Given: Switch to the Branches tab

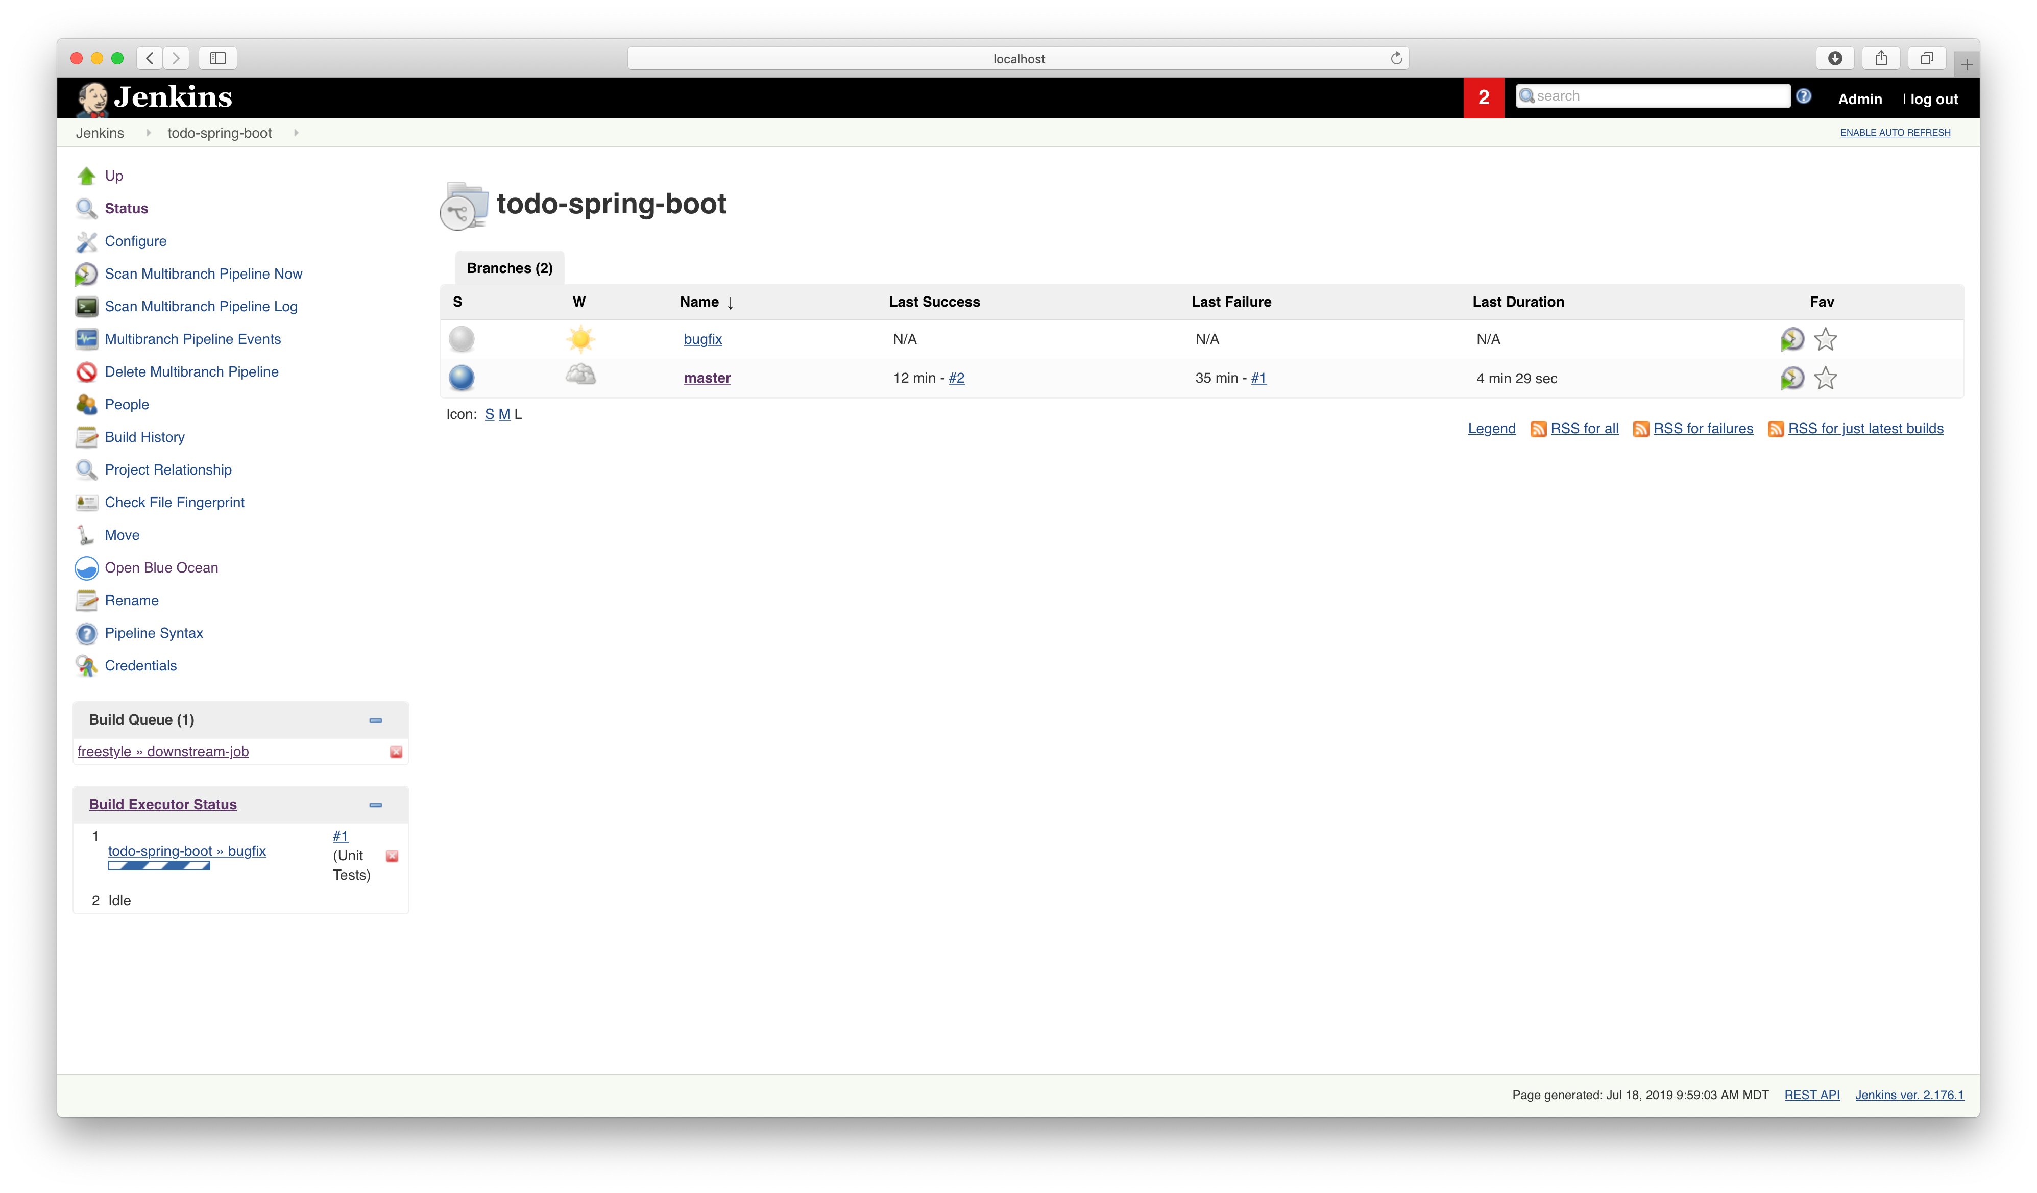Looking at the screenshot, I should (x=508, y=267).
